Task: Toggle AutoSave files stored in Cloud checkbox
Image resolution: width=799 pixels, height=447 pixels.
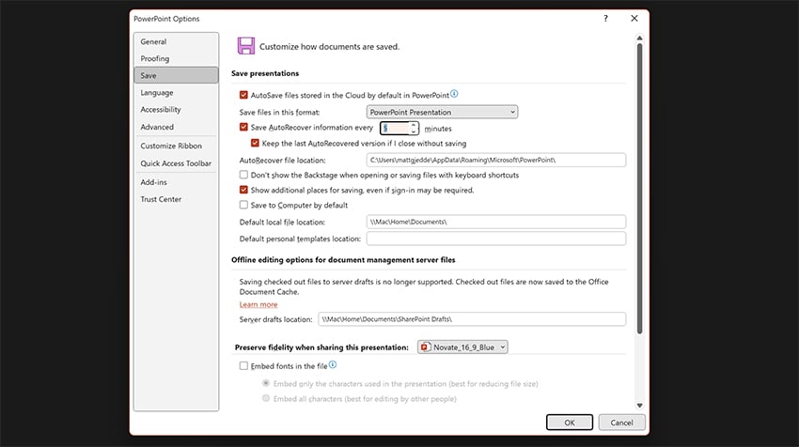Action: coord(244,95)
